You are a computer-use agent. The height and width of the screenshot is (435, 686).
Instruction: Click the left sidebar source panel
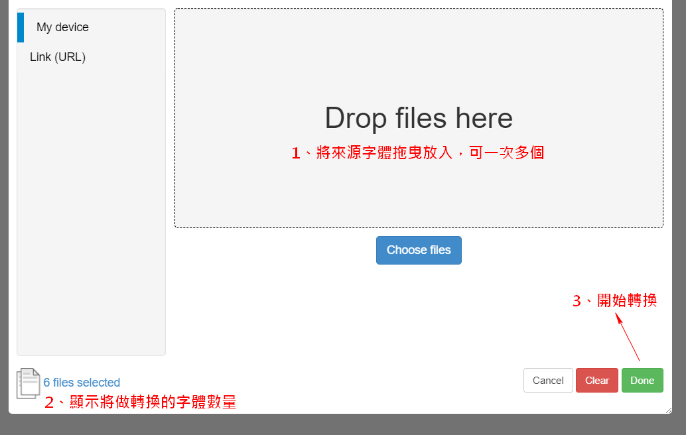point(91,199)
